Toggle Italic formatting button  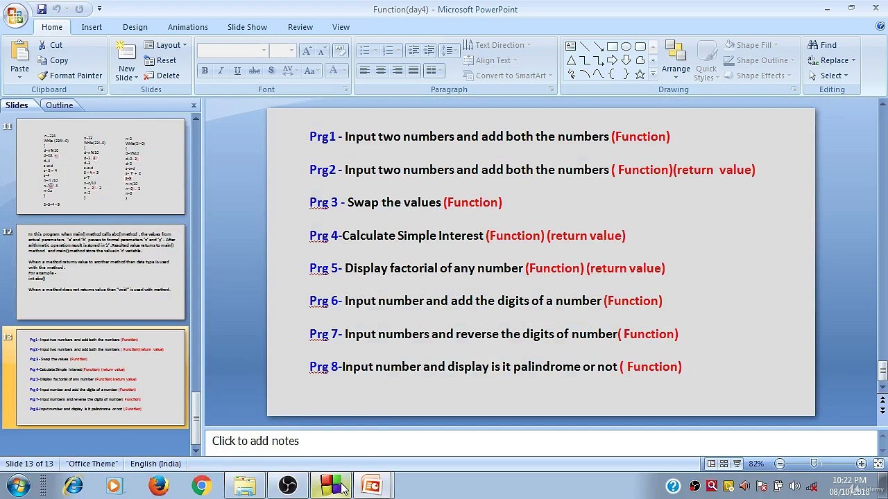[221, 71]
